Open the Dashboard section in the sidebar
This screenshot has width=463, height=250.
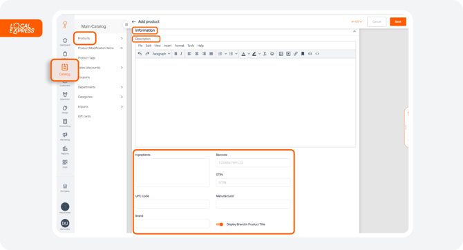[x=65, y=41]
